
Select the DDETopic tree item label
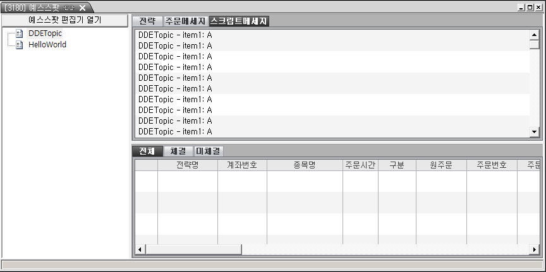45,34
